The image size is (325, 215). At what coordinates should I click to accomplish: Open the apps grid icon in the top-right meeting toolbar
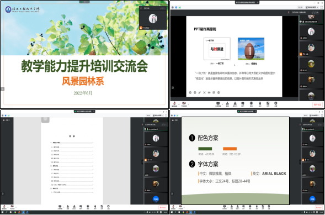click(268, 103)
